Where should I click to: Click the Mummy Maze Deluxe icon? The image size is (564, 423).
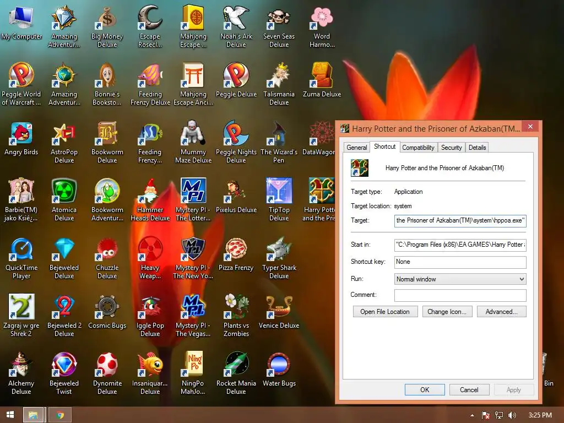coord(193,133)
